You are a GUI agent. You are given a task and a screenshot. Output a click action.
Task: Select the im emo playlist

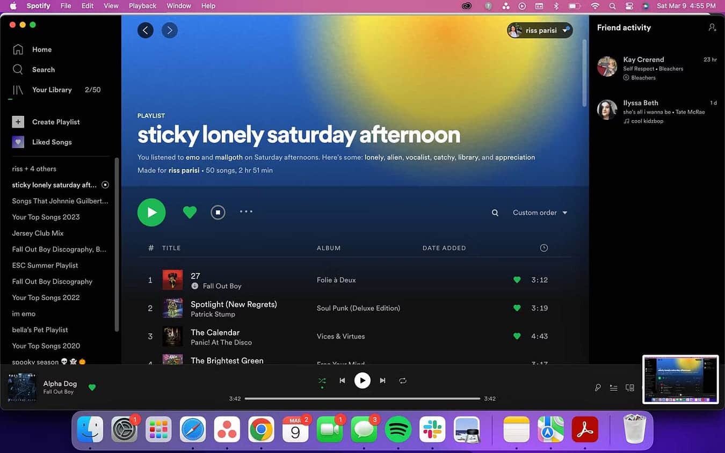(x=24, y=313)
